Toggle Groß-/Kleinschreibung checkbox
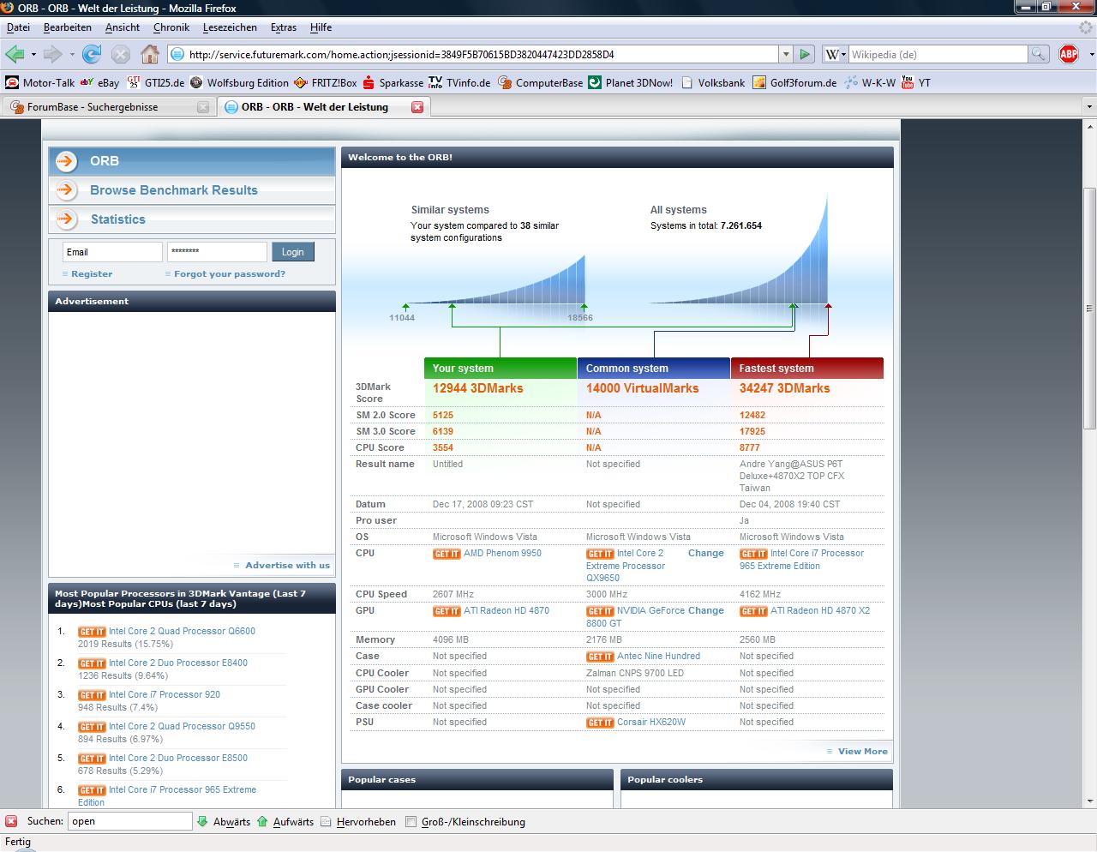This screenshot has height=852, width=1097. point(411,821)
